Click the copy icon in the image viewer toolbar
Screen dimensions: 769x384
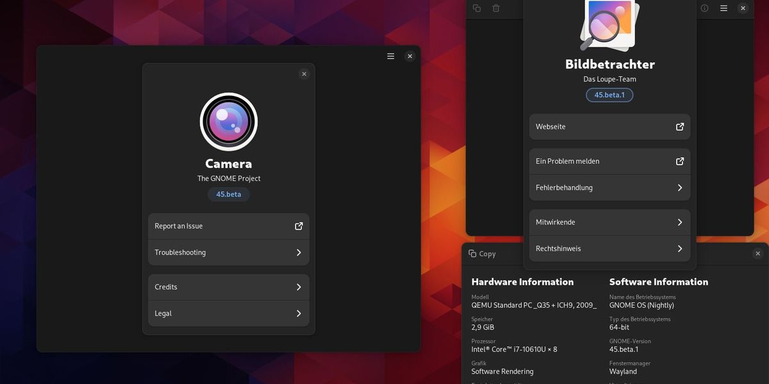click(477, 8)
